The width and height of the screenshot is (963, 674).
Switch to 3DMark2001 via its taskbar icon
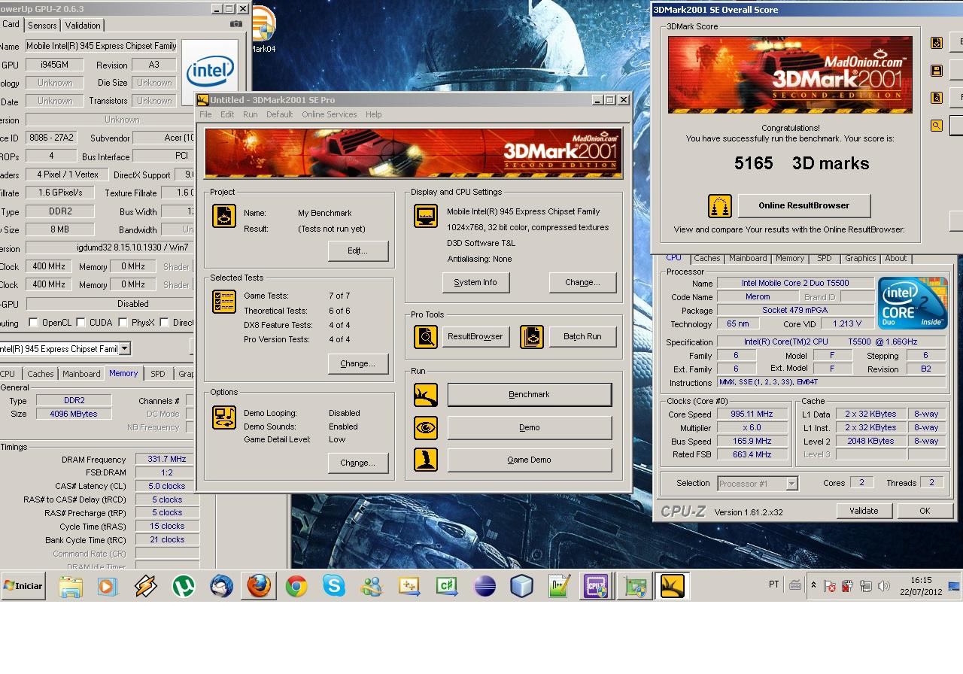click(672, 586)
